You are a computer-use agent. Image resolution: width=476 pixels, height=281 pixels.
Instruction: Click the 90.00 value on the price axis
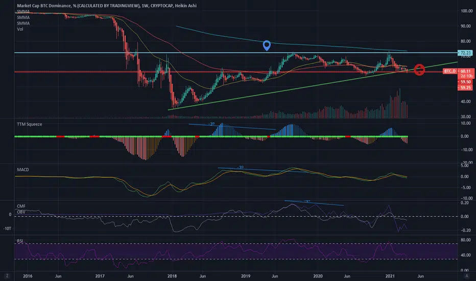pyautogui.click(x=467, y=26)
